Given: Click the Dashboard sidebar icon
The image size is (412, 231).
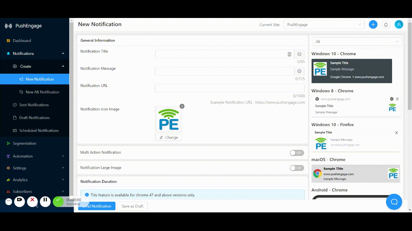Looking at the screenshot, I should coord(8,41).
